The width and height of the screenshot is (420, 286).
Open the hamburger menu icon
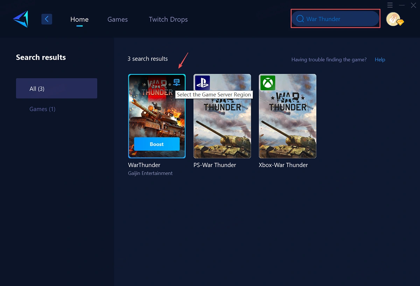pyautogui.click(x=390, y=5)
